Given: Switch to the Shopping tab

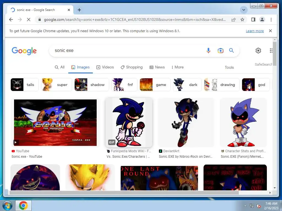Looking at the screenshot, I should [x=131, y=67].
